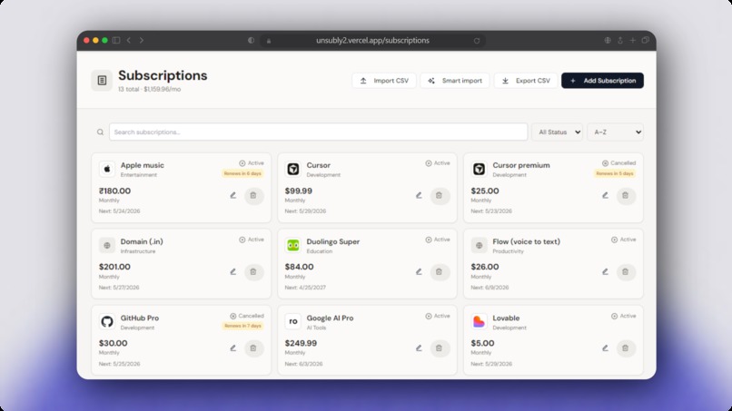This screenshot has height=411, width=732.
Task: Open the A–Z sort dropdown
Action: [x=615, y=132]
